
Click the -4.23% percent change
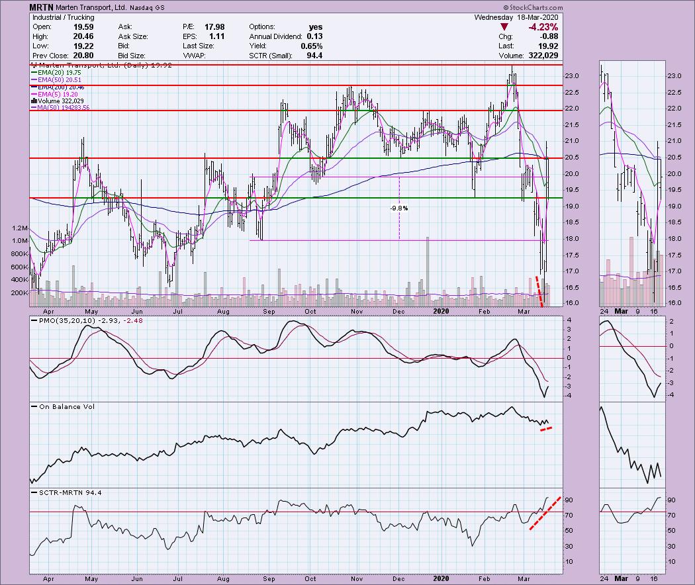pyautogui.click(x=543, y=27)
